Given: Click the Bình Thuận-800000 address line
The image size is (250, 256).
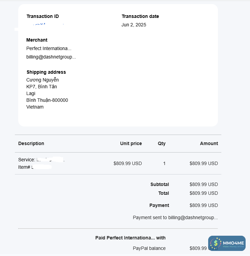Looking at the screenshot, I should (x=47, y=100).
